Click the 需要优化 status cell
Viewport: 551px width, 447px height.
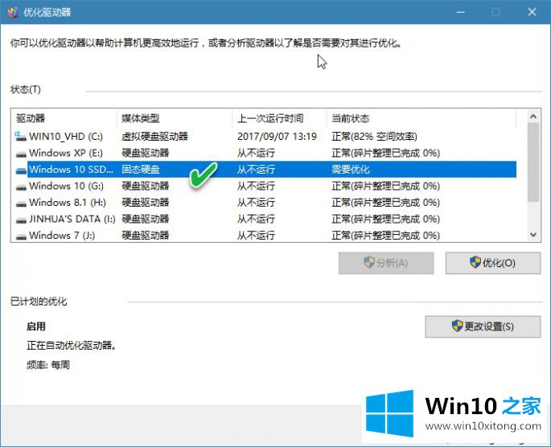click(351, 170)
